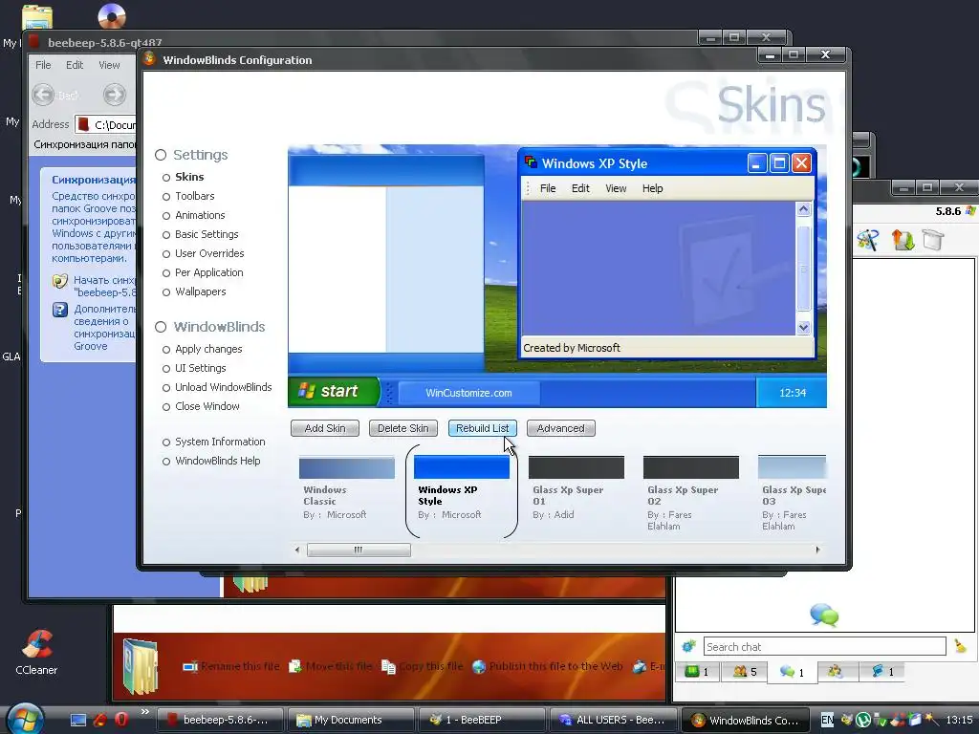Open WindowBlinds Help
The height and width of the screenshot is (734, 979).
217,462
